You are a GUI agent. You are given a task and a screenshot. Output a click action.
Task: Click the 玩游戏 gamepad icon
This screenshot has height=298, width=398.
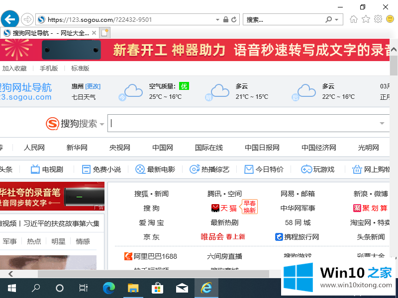(x=306, y=169)
